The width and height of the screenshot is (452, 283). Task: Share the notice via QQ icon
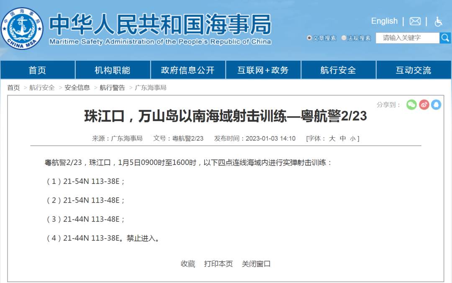click(436, 105)
